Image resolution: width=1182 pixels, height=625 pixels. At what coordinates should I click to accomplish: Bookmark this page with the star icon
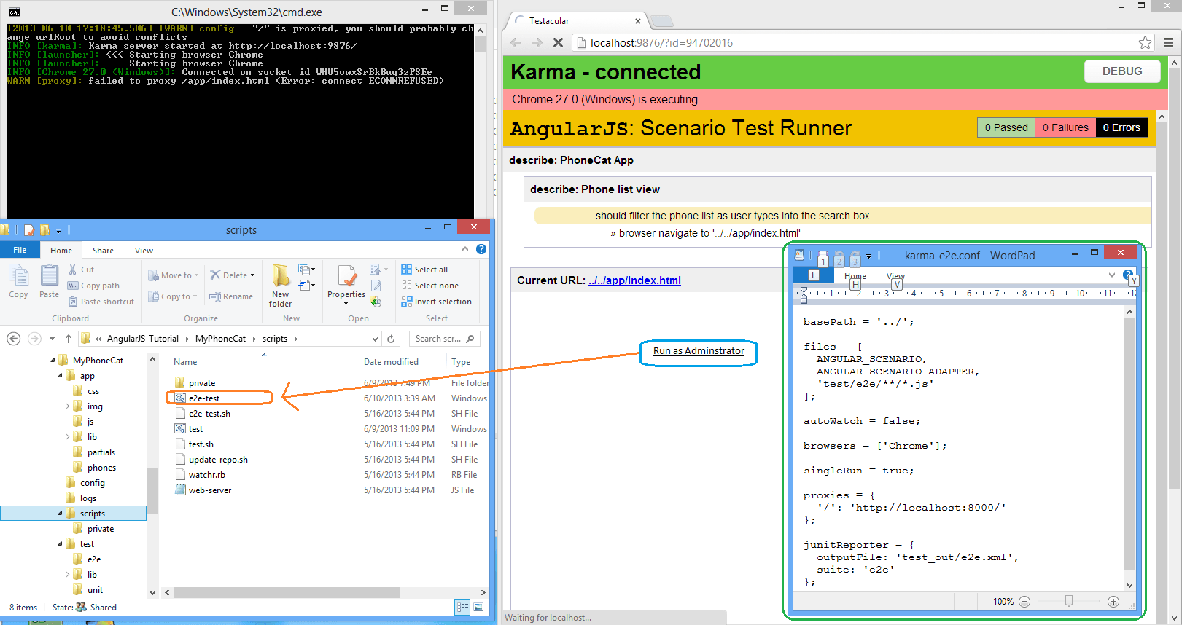pyautogui.click(x=1145, y=42)
